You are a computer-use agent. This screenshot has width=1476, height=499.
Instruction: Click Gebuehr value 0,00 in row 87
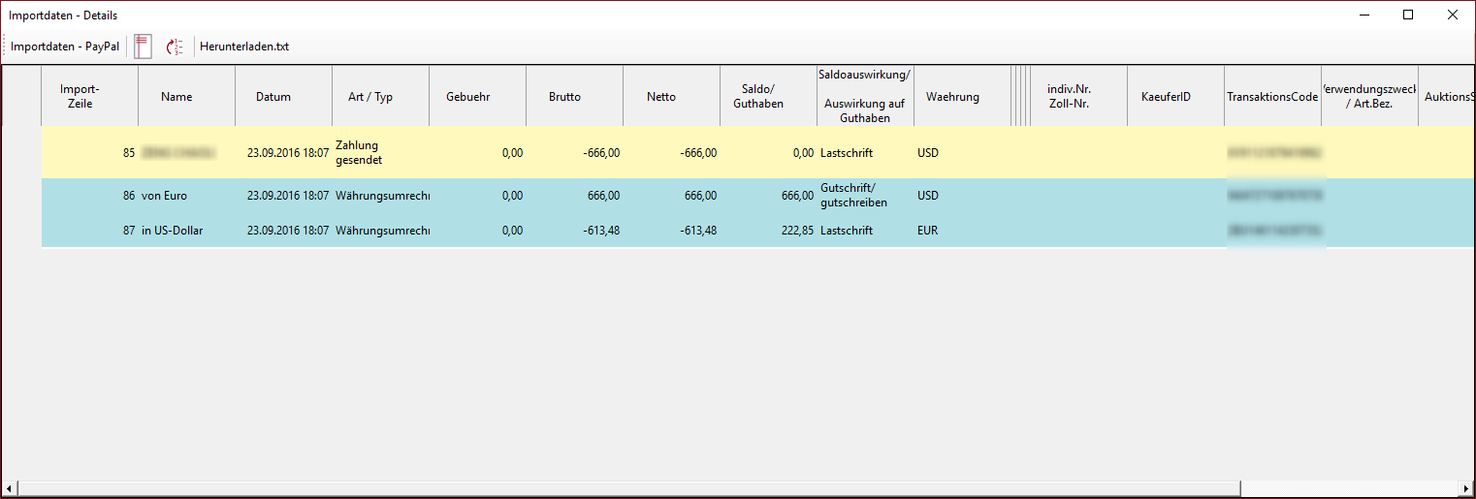[x=477, y=231]
